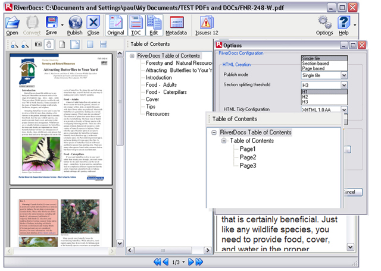381x271 pixels.
Task: Save the document with the Save icon
Action: pyautogui.click(x=51, y=26)
